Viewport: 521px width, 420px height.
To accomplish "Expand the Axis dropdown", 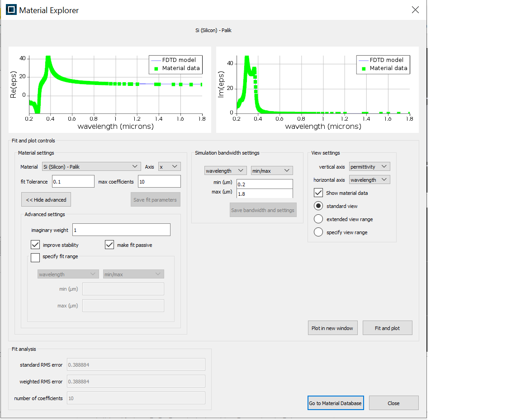I will [170, 167].
